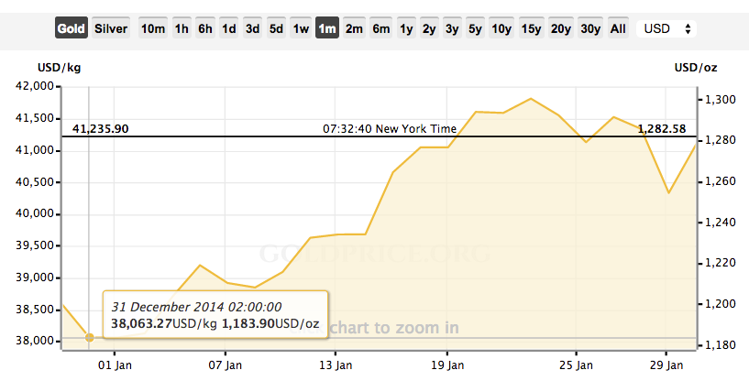The height and width of the screenshot is (381, 749).
Task: Click the active 1m range button
Action: [x=327, y=28]
